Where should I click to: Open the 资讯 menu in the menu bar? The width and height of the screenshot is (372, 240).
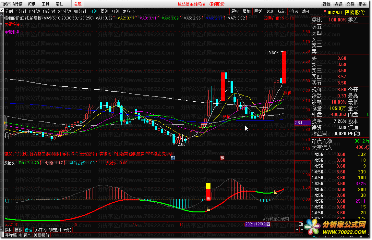[31, 4]
